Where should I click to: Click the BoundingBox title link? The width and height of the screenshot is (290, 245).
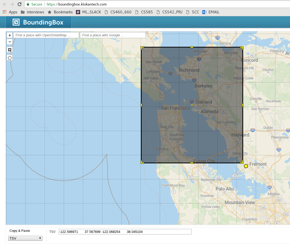tap(43, 22)
